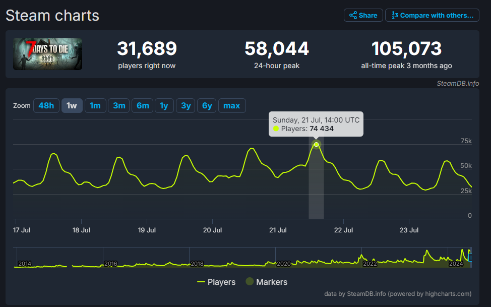This screenshot has height=307, width=491.
Task: Click the 31,689 players right now figure
Action: pyautogui.click(x=147, y=48)
